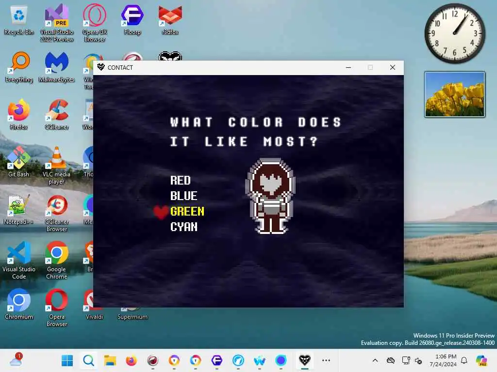The width and height of the screenshot is (497, 372).
Task: Open Everything search desktop icon
Action: click(19, 67)
